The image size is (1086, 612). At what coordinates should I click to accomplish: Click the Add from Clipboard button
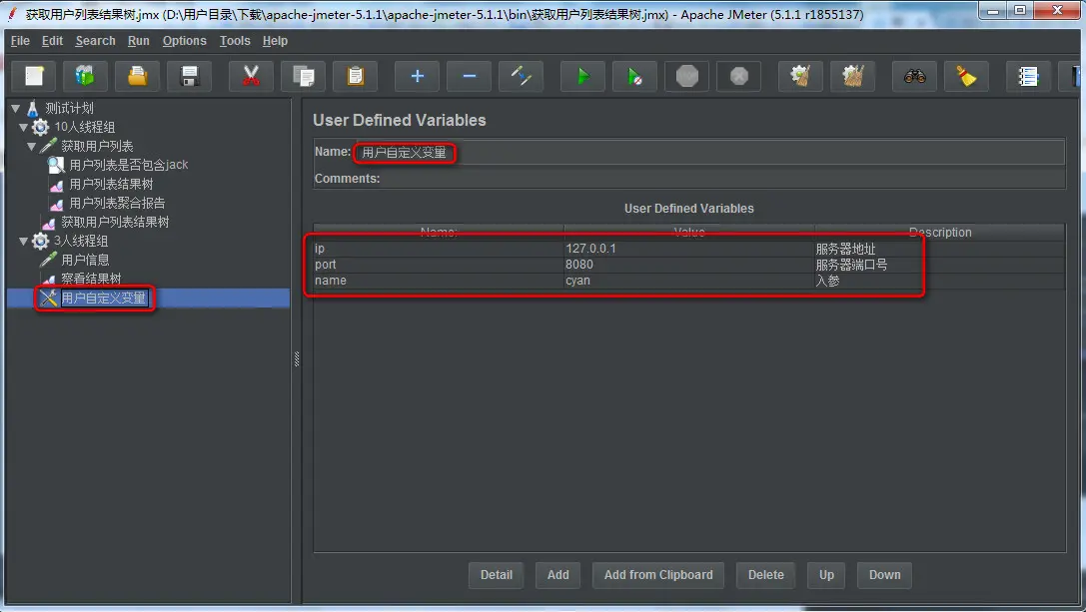point(658,575)
